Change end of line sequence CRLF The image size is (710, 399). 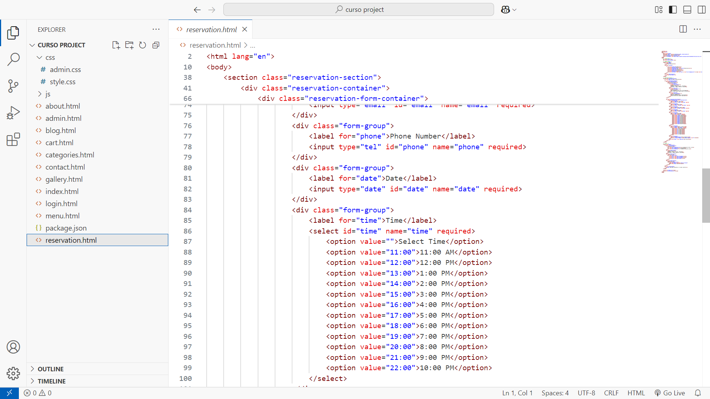pos(611,393)
